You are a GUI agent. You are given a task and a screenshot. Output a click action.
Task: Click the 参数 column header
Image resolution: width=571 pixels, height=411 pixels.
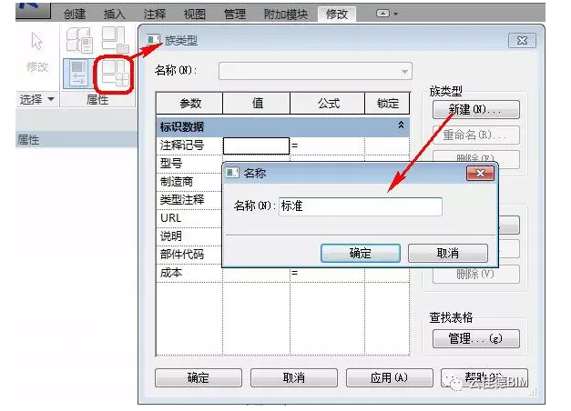pos(189,104)
